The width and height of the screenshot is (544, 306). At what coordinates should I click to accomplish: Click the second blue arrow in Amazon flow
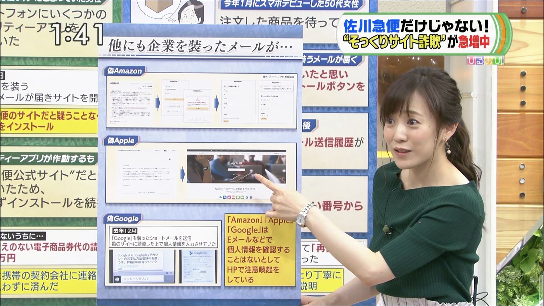[x=216, y=103]
